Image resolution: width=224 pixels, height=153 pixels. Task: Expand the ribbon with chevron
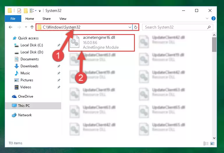[x=207, y=18]
